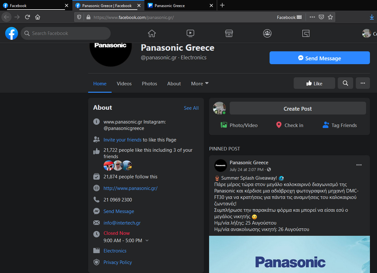Select the Home page tab
This screenshot has height=273, width=377.
[100, 84]
